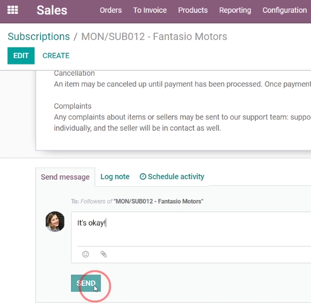This screenshot has height=304, width=311.
Task: Attach a file using the paperclip icon
Action: [x=103, y=254]
